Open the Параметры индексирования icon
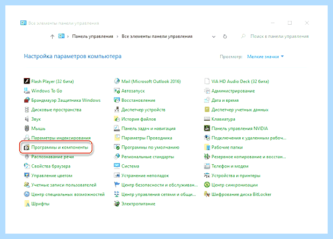This screenshot has height=239, width=333. 26,138
